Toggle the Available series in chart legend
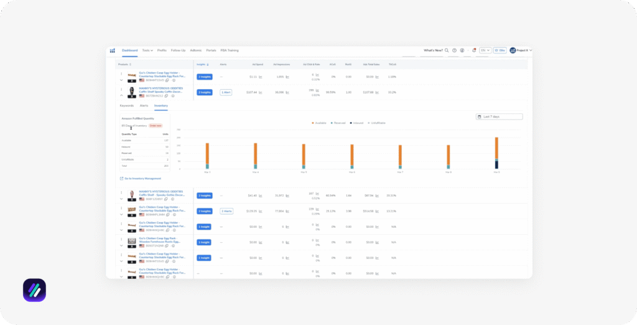The height and width of the screenshot is (325, 637). 319,123
